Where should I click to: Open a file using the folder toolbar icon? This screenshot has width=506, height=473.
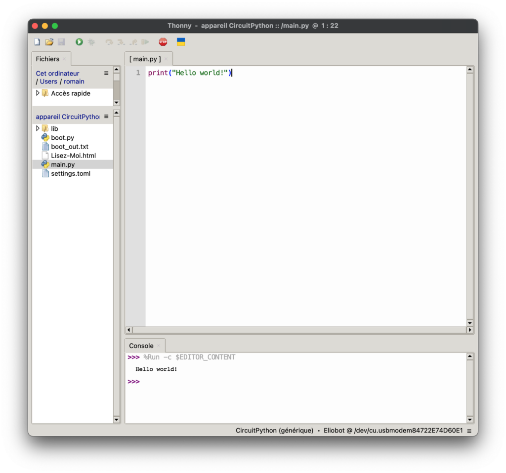tap(49, 41)
